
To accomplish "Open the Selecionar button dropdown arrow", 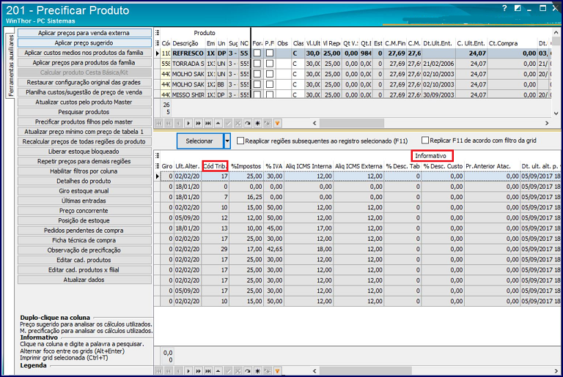I will (x=227, y=141).
